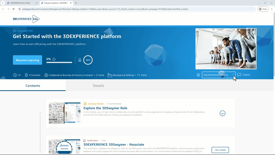The width and height of the screenshot is (275, 155).
Task: Click the 0% progress bar
Action: 59,62
